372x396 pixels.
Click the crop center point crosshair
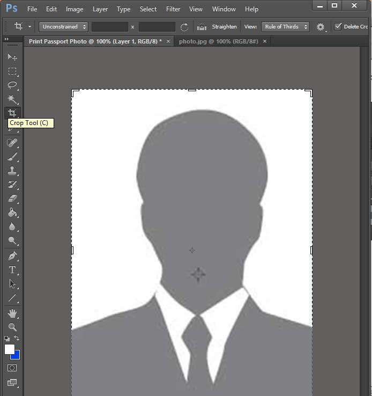192,250
